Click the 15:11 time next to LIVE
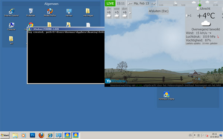 coord(120,3)
